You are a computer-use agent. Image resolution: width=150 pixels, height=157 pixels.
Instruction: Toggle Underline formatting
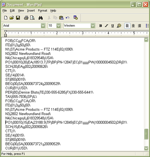(112, 26)
